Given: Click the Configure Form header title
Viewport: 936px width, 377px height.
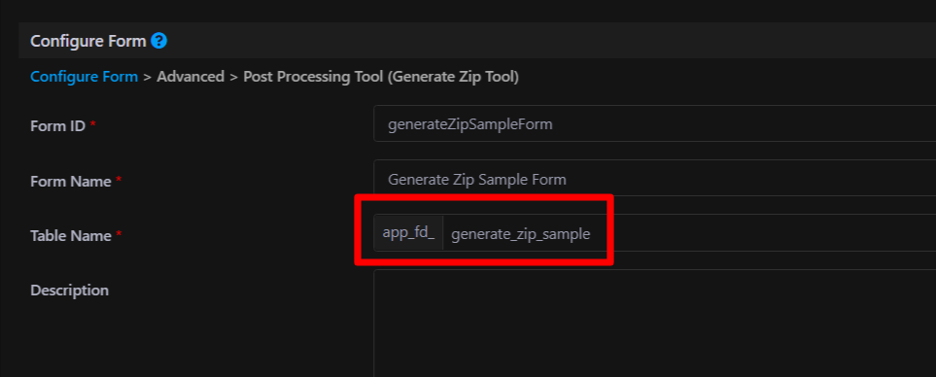Looking at the screenshot, I should (88, 41).
